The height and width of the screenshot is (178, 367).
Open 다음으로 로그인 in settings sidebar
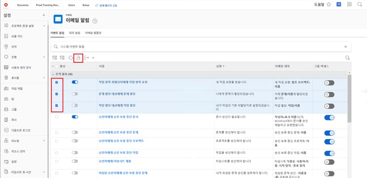click(21, 130)
